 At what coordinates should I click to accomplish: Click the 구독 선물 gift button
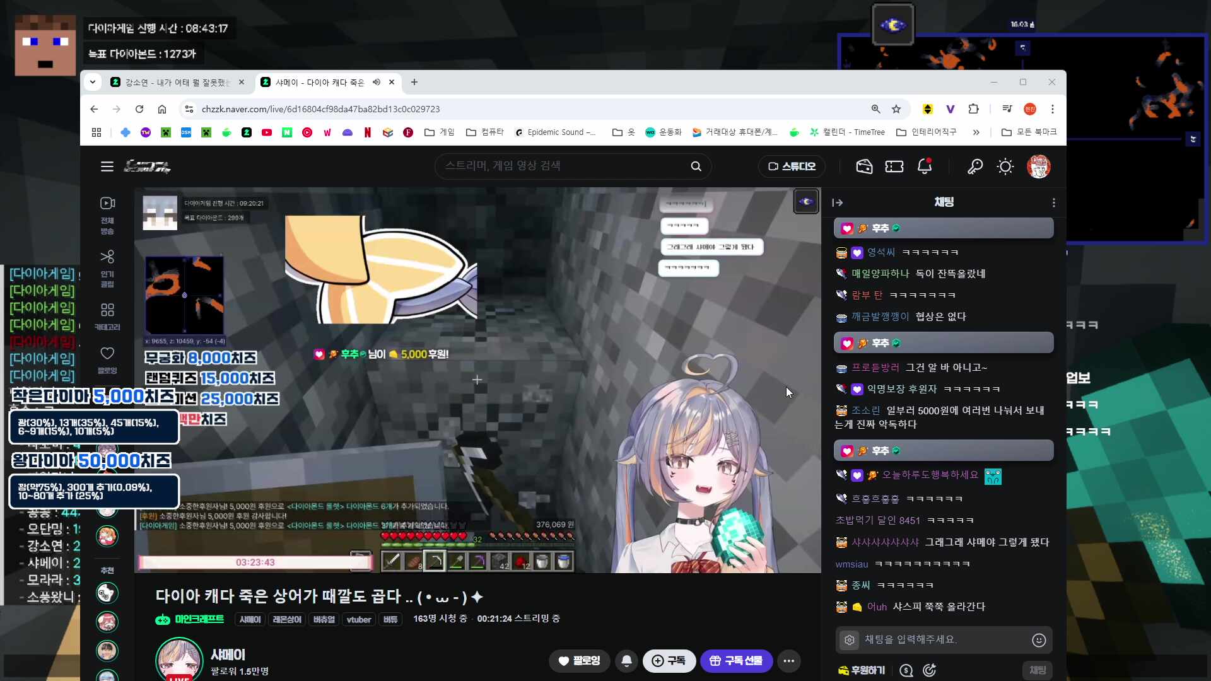click(x=736, y=661)
